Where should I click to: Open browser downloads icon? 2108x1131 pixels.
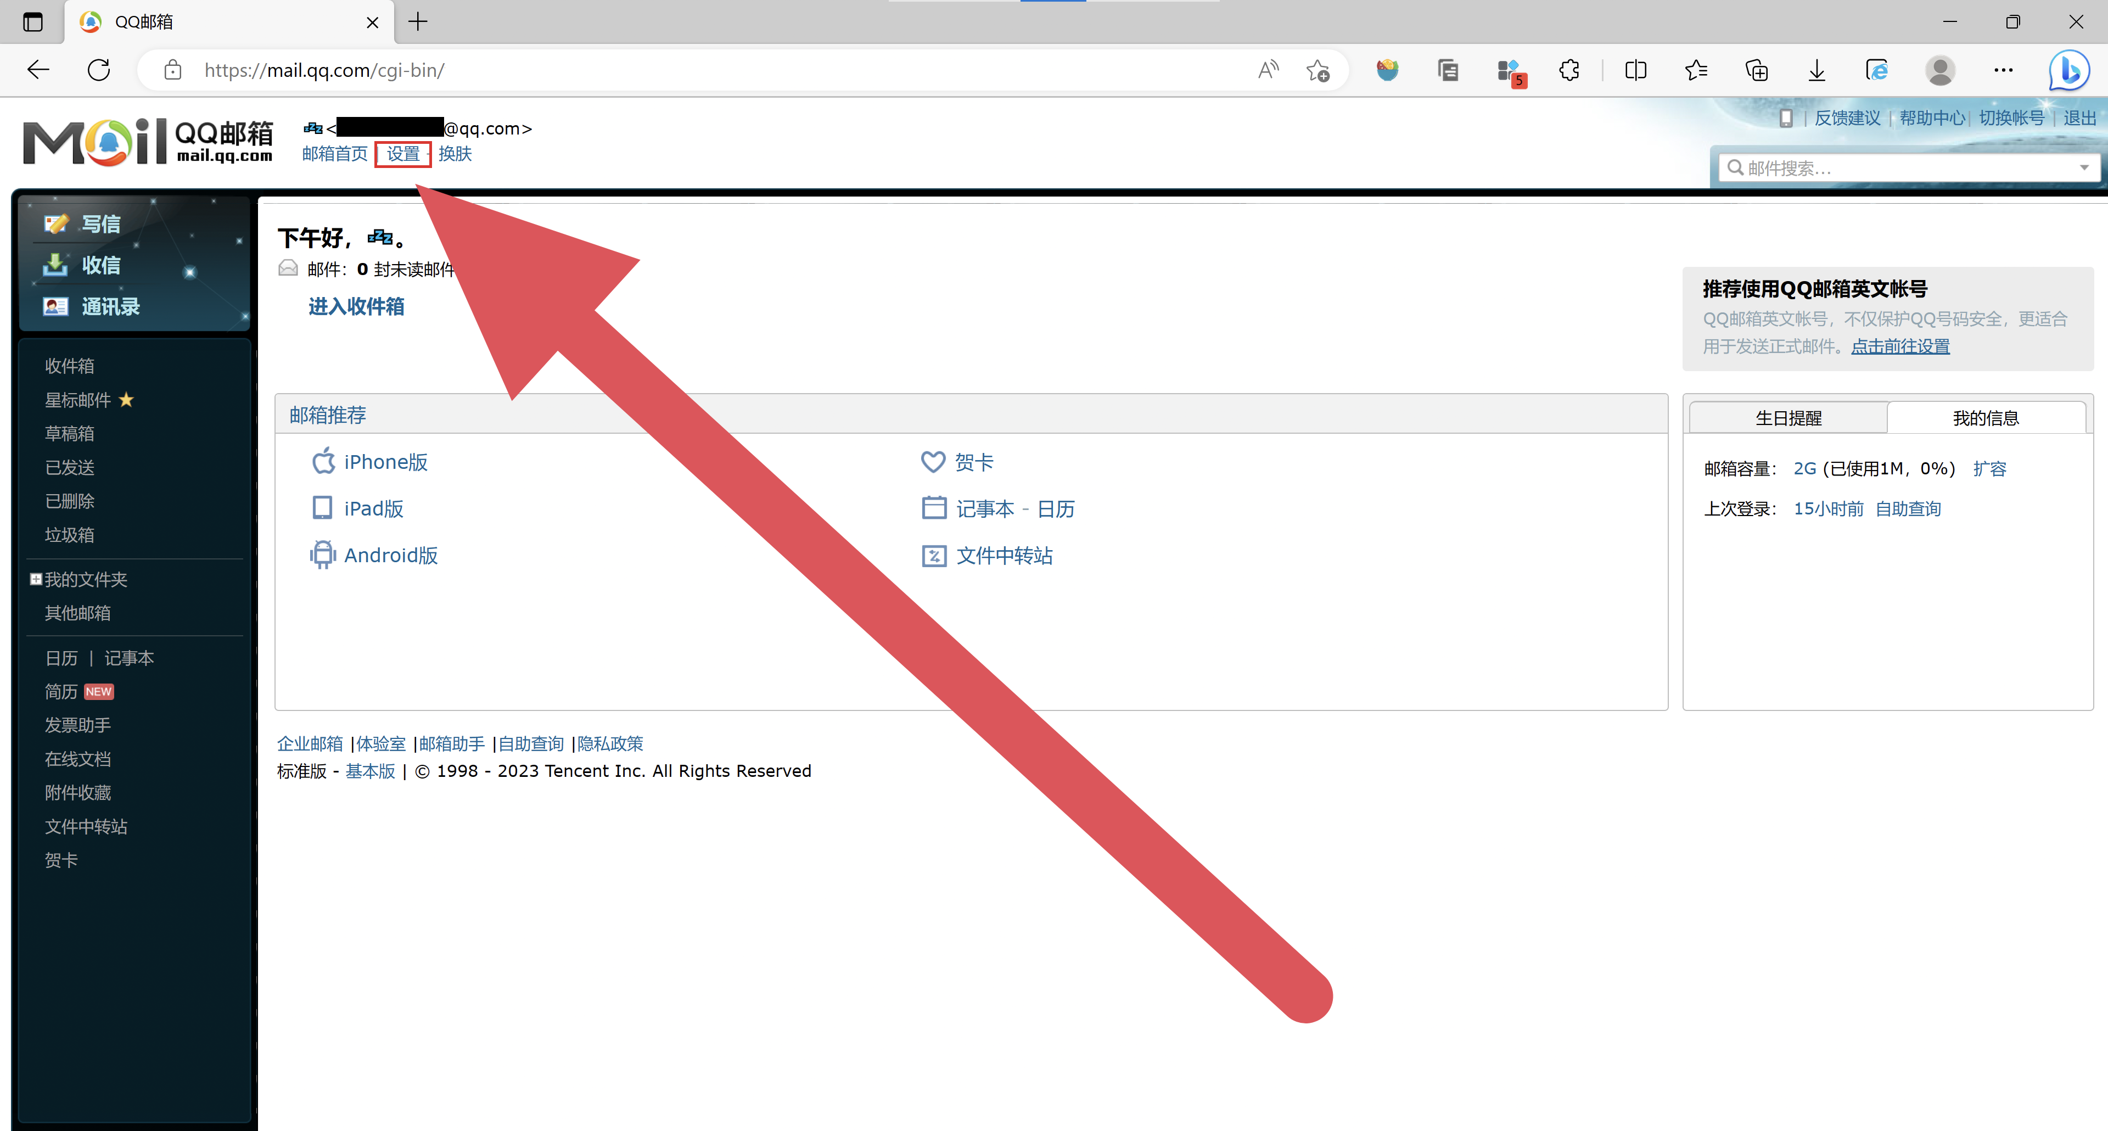(1816, 70)
